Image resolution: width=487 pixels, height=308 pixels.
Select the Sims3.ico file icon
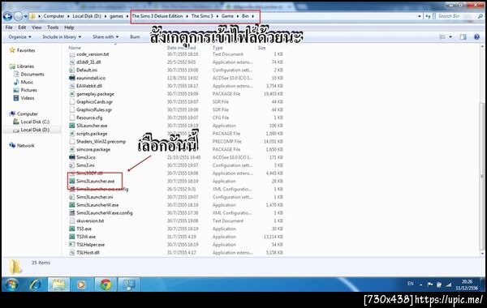(71, 157)
